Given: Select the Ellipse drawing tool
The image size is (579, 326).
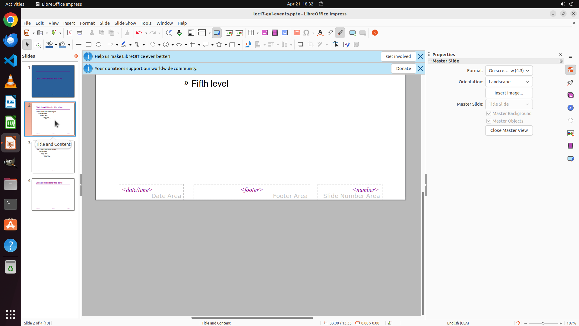Looking at the screenshot, I should pyautogui.click(x=99, y=44).
